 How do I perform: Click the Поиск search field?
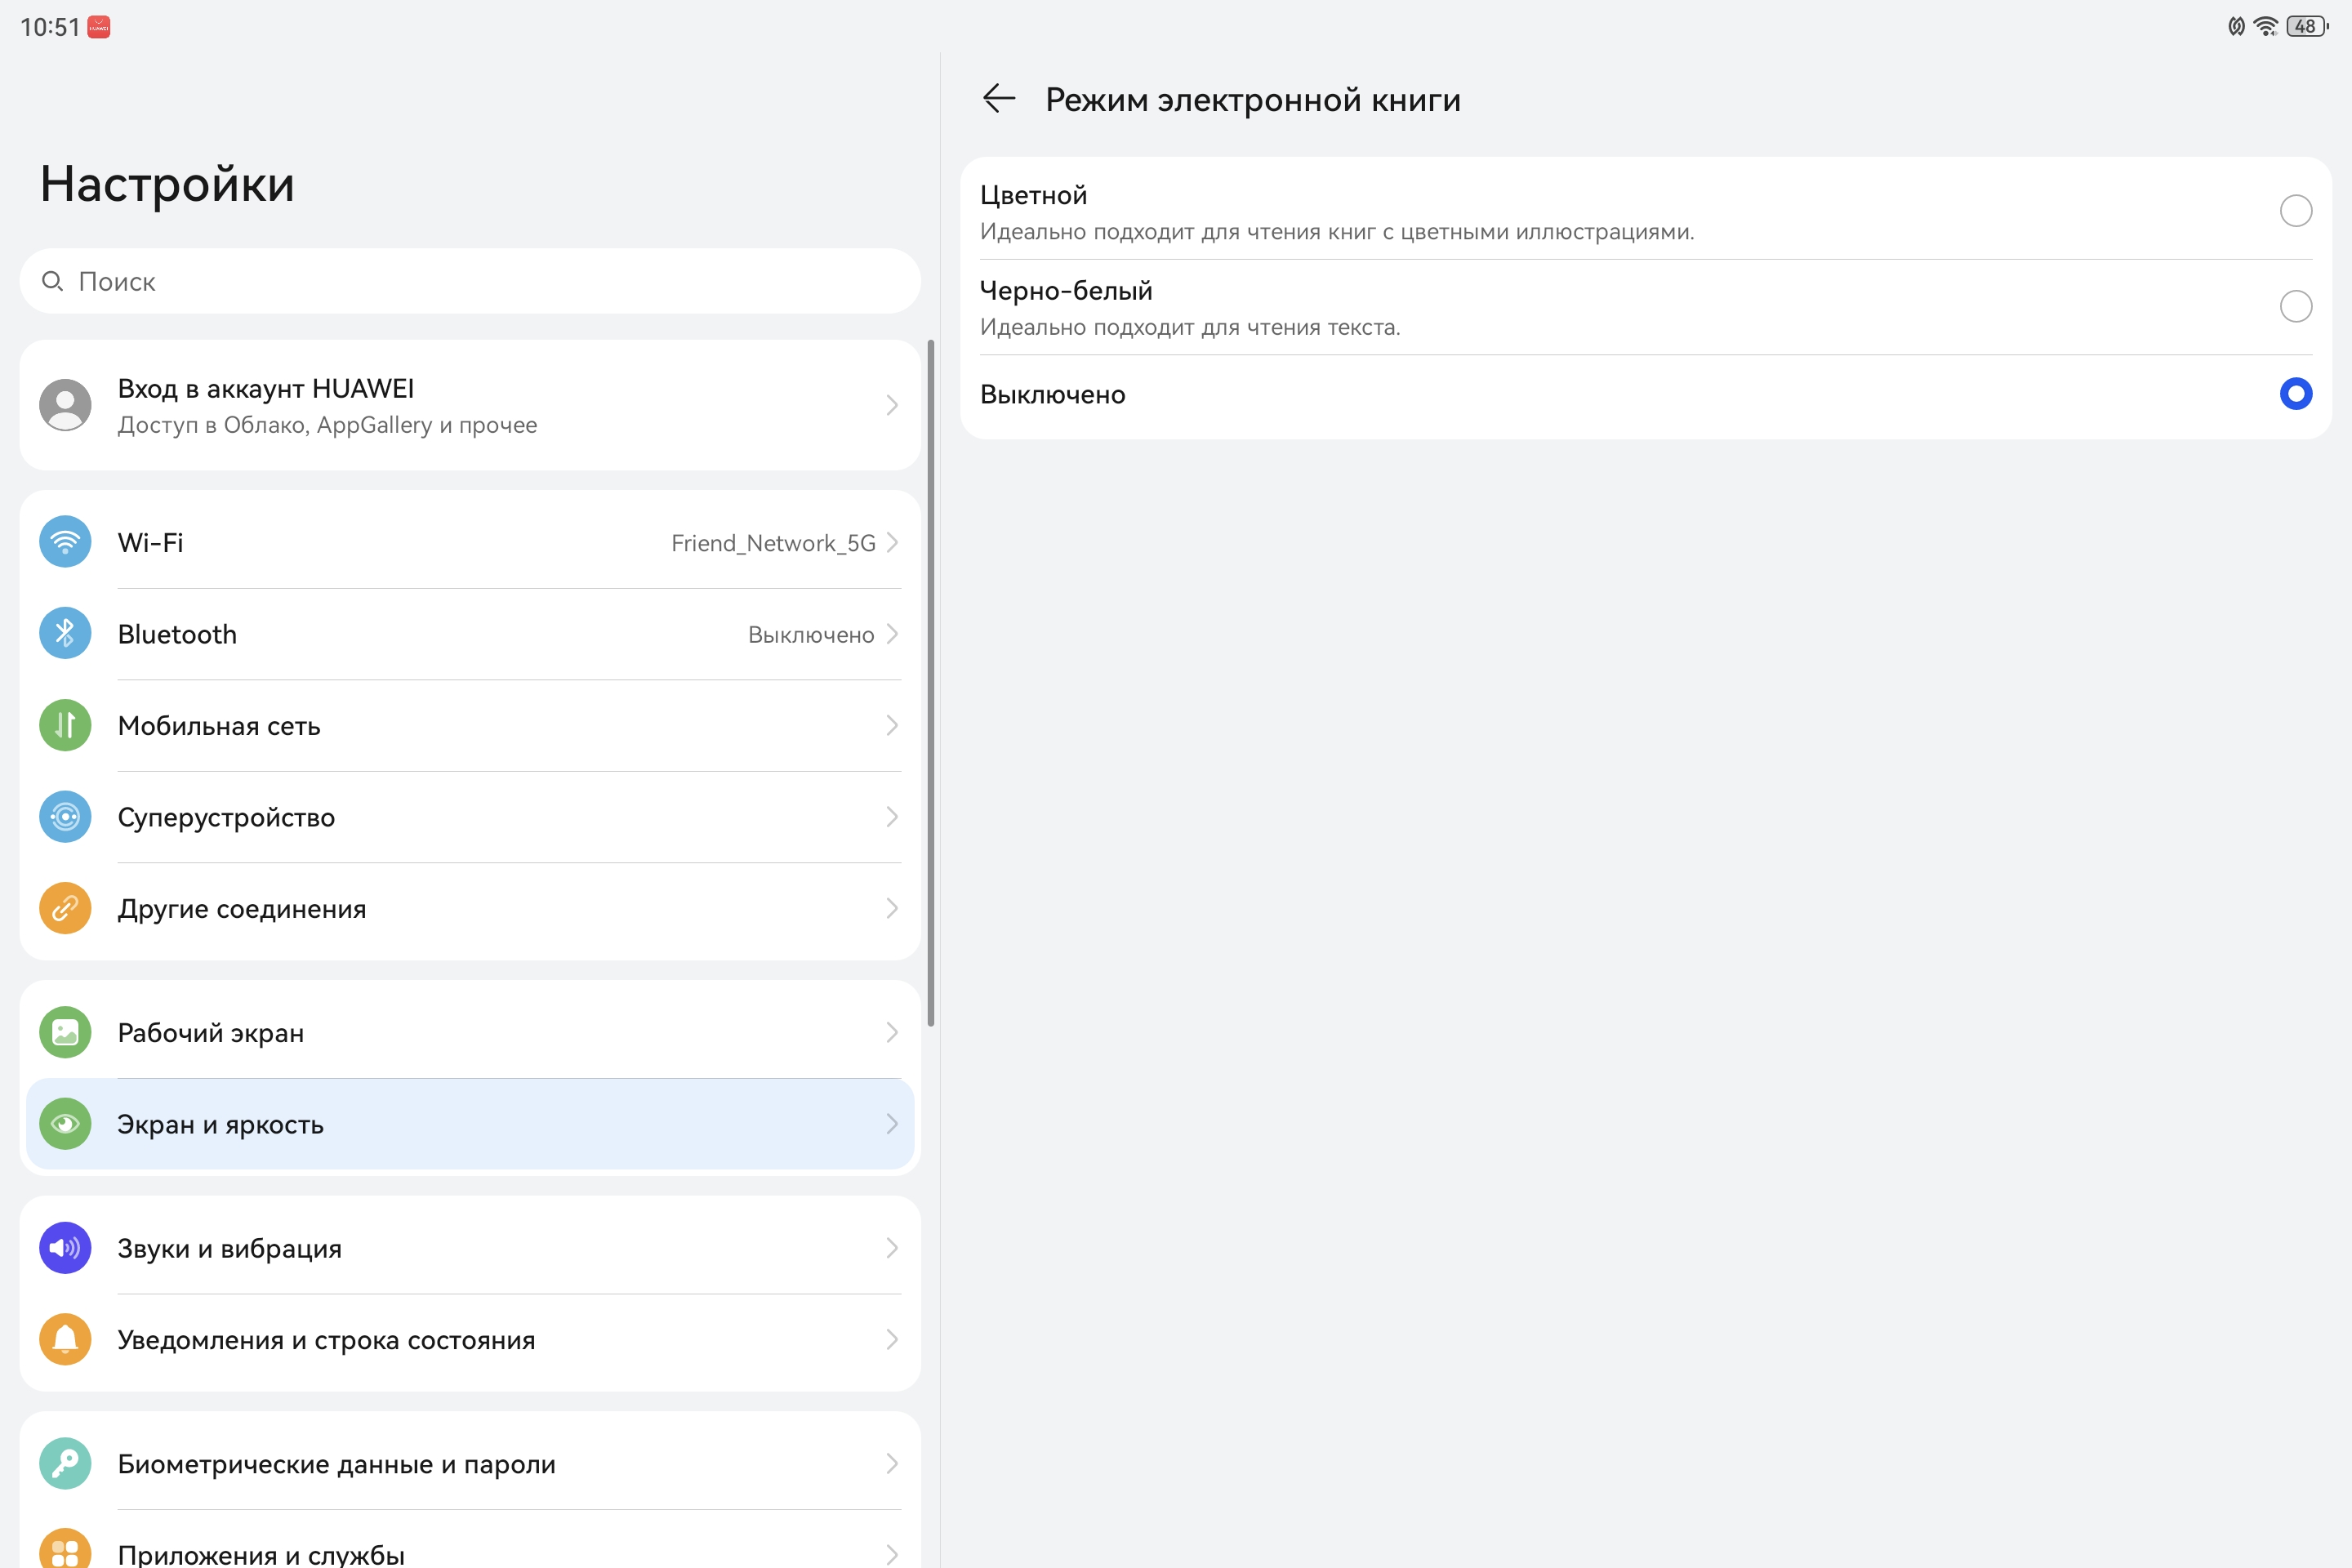(x=470, y=282)
